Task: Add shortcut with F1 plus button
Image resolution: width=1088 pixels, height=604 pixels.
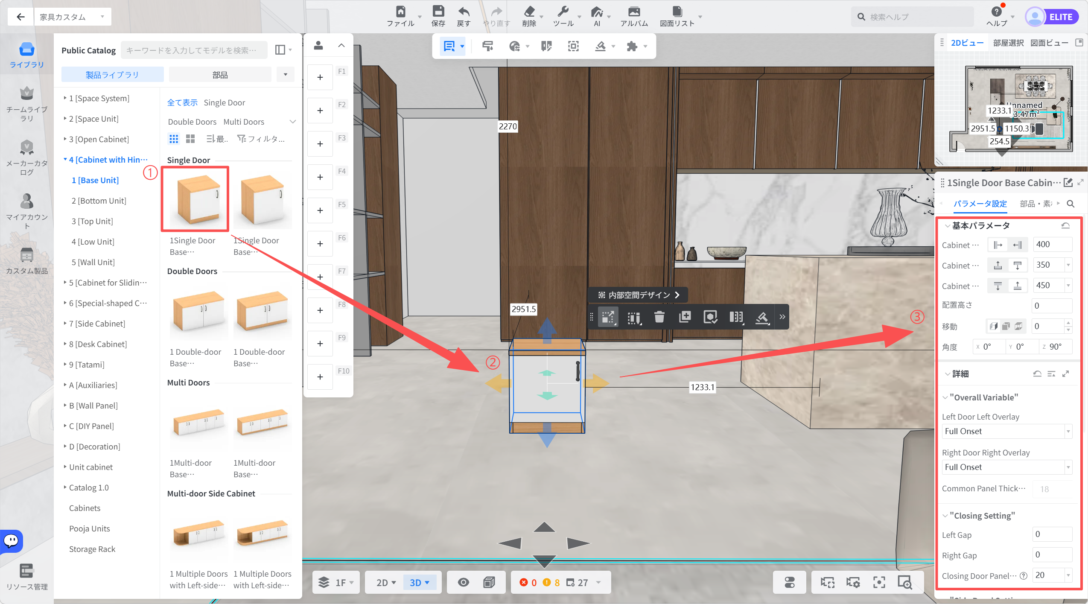Action: click(320, 77)
